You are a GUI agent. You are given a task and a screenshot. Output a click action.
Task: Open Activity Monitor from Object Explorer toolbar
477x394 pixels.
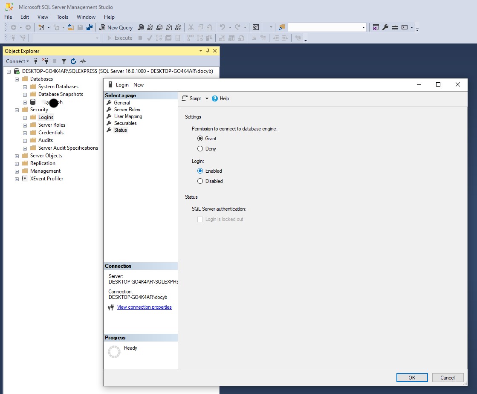83,61
